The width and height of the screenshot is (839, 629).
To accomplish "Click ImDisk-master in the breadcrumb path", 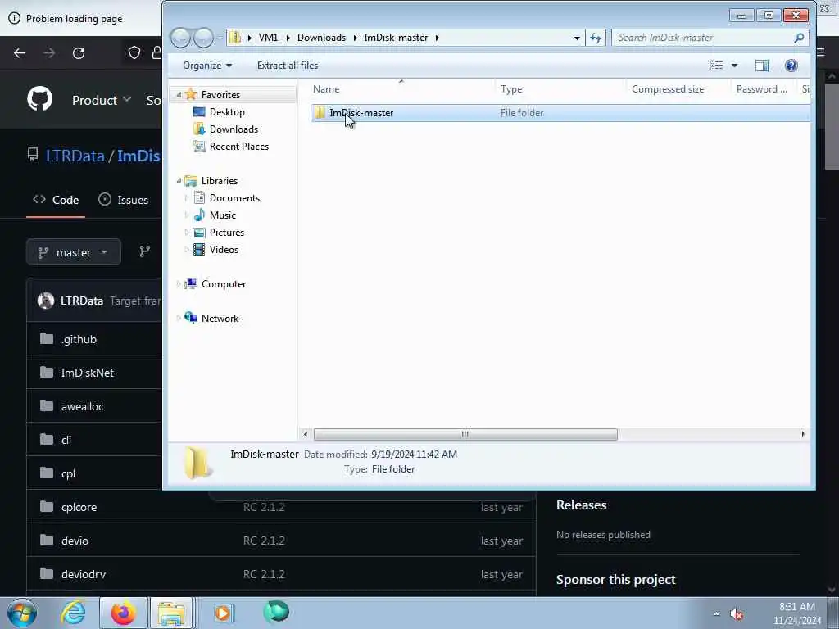I will tap(396, 38).
